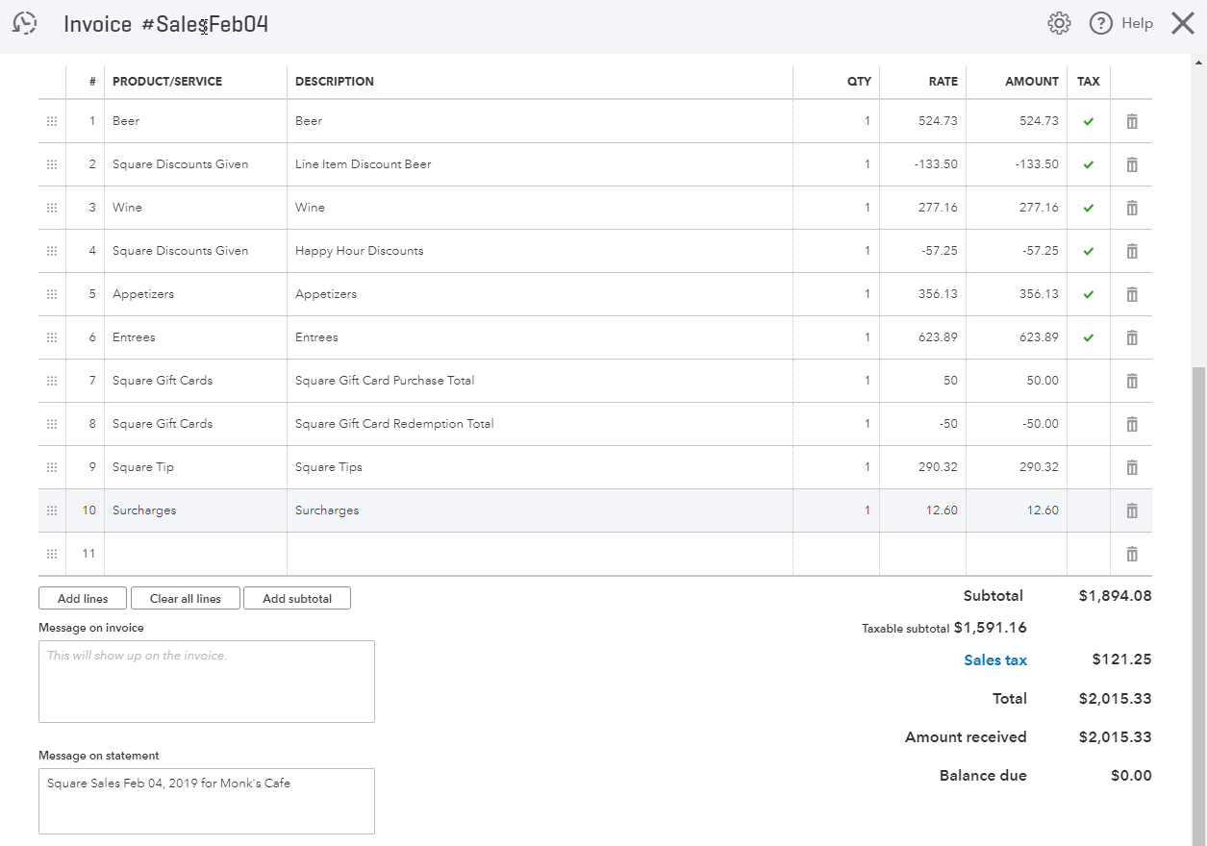
Task: Click into the Message on statement box
Action: click(x=207, y=801)
